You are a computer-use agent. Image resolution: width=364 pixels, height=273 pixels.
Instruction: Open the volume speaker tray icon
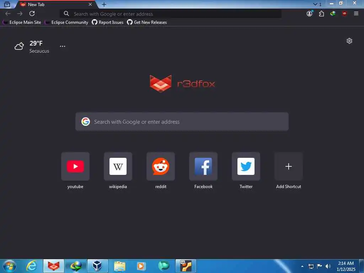(328, 266)
